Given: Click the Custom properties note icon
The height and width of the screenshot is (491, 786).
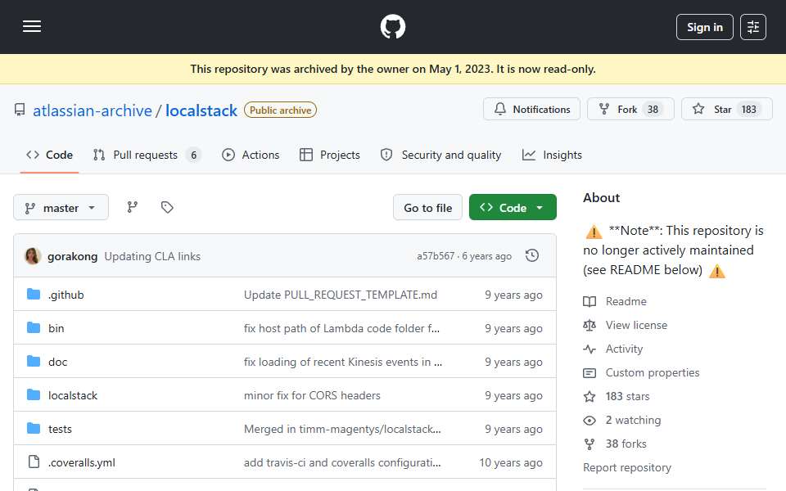Looking at the screenshot, I should click(x=589, y=373).
